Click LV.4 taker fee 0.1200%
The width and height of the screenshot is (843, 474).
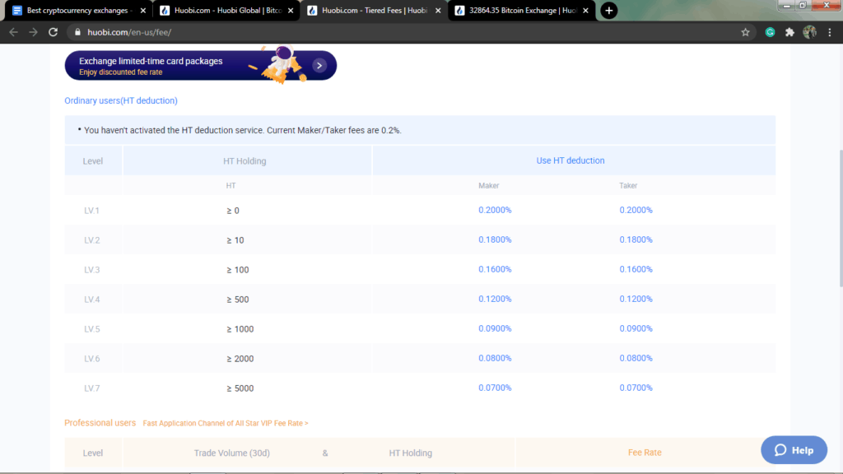(x=636, y=299)
